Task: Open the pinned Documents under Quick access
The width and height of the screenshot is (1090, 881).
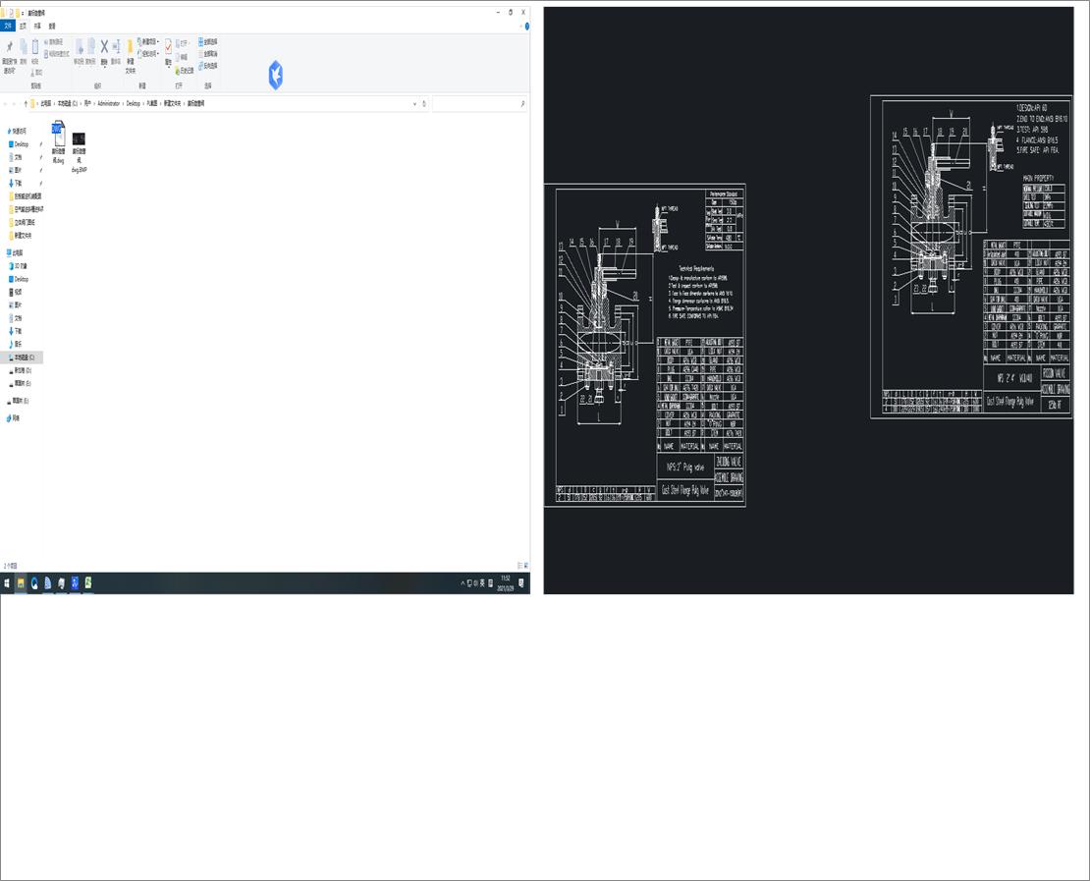Action: pyautogui.click(x=18, y=157)
